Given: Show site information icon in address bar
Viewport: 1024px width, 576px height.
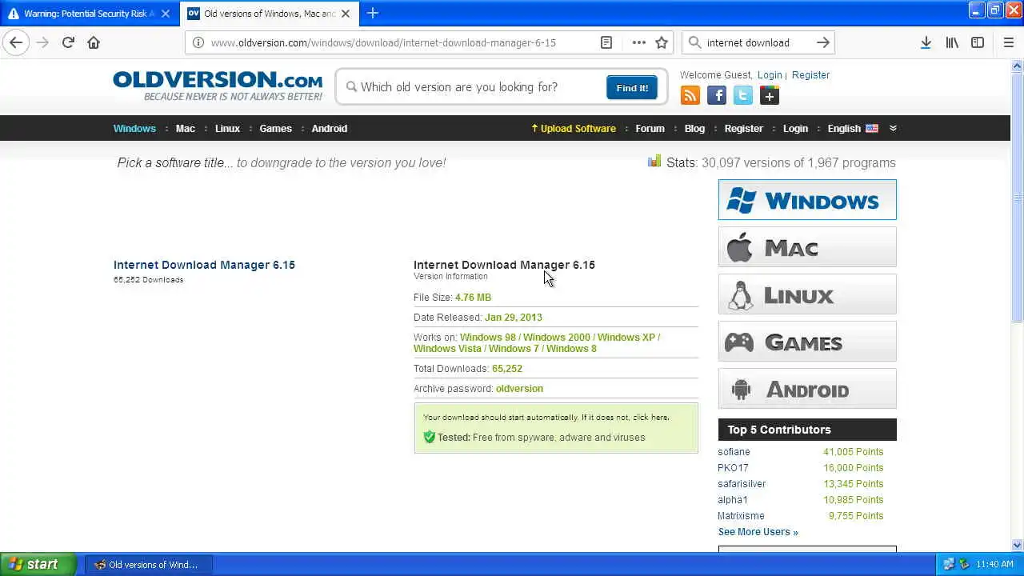Looking at the screenshot, I should pos(198,42).
